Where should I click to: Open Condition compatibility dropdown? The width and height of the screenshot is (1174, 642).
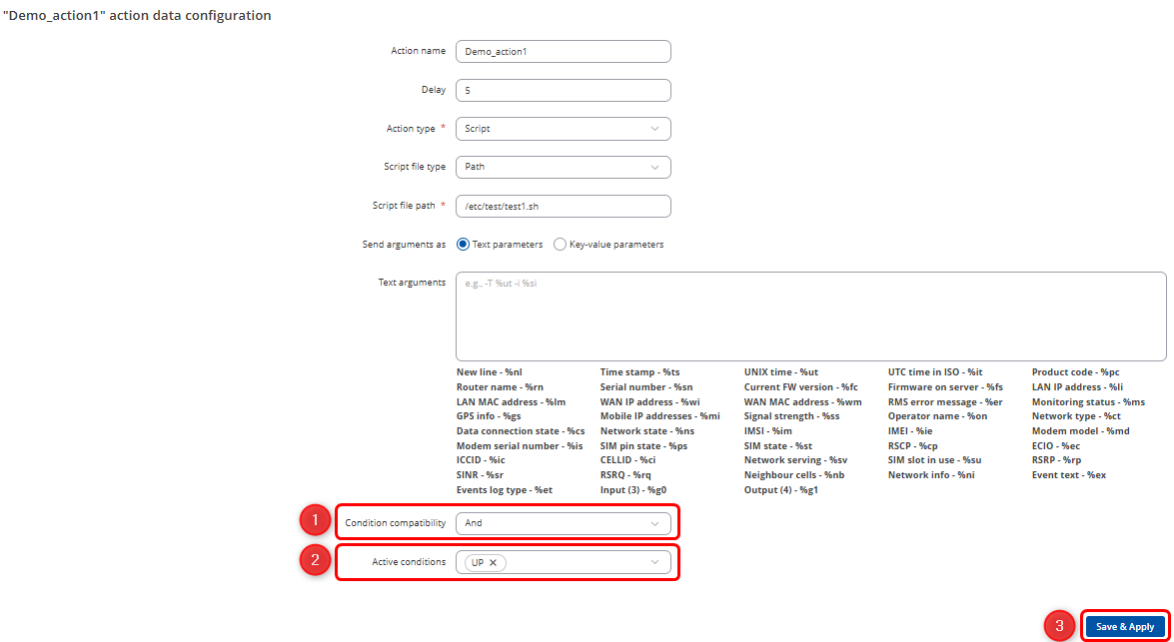tap(563, 523)
